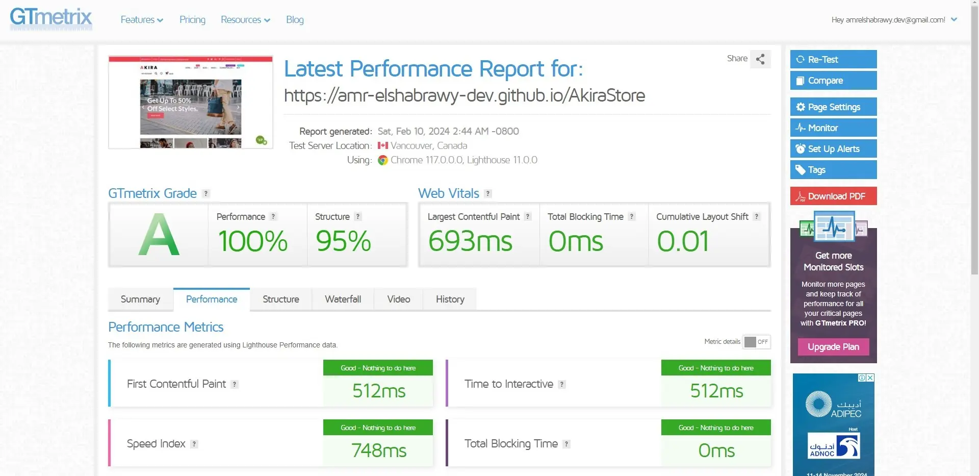The image size is (979, 476).
Task: Click the Share label
Action: click(737, 59)
